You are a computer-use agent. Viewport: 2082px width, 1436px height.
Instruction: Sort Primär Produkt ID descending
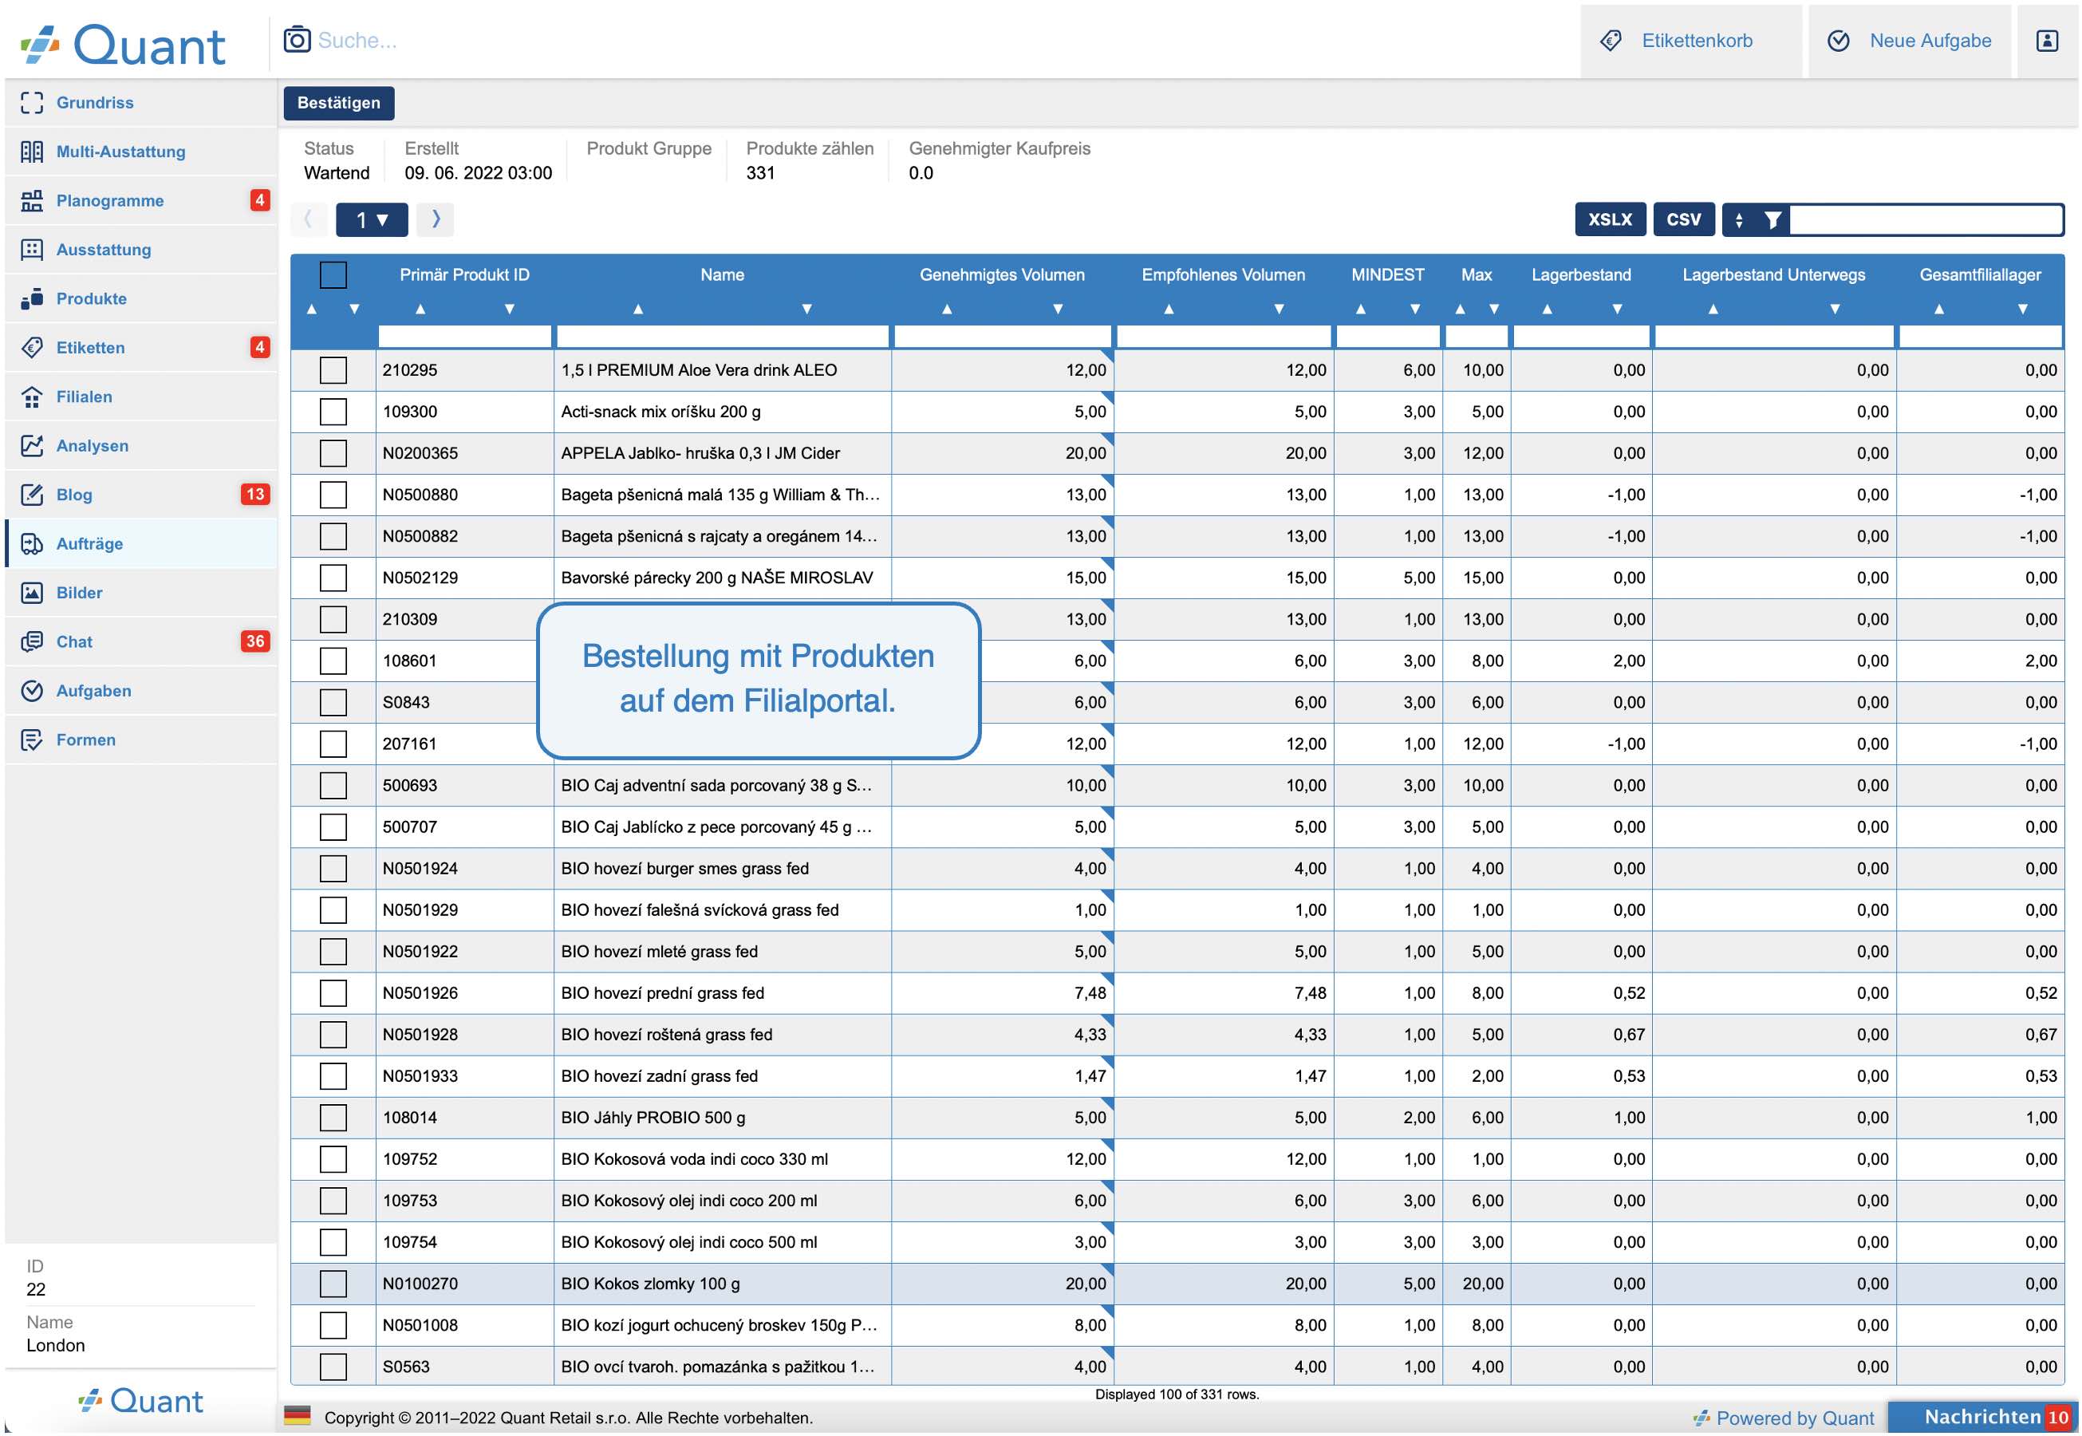(x=509, y=309)
